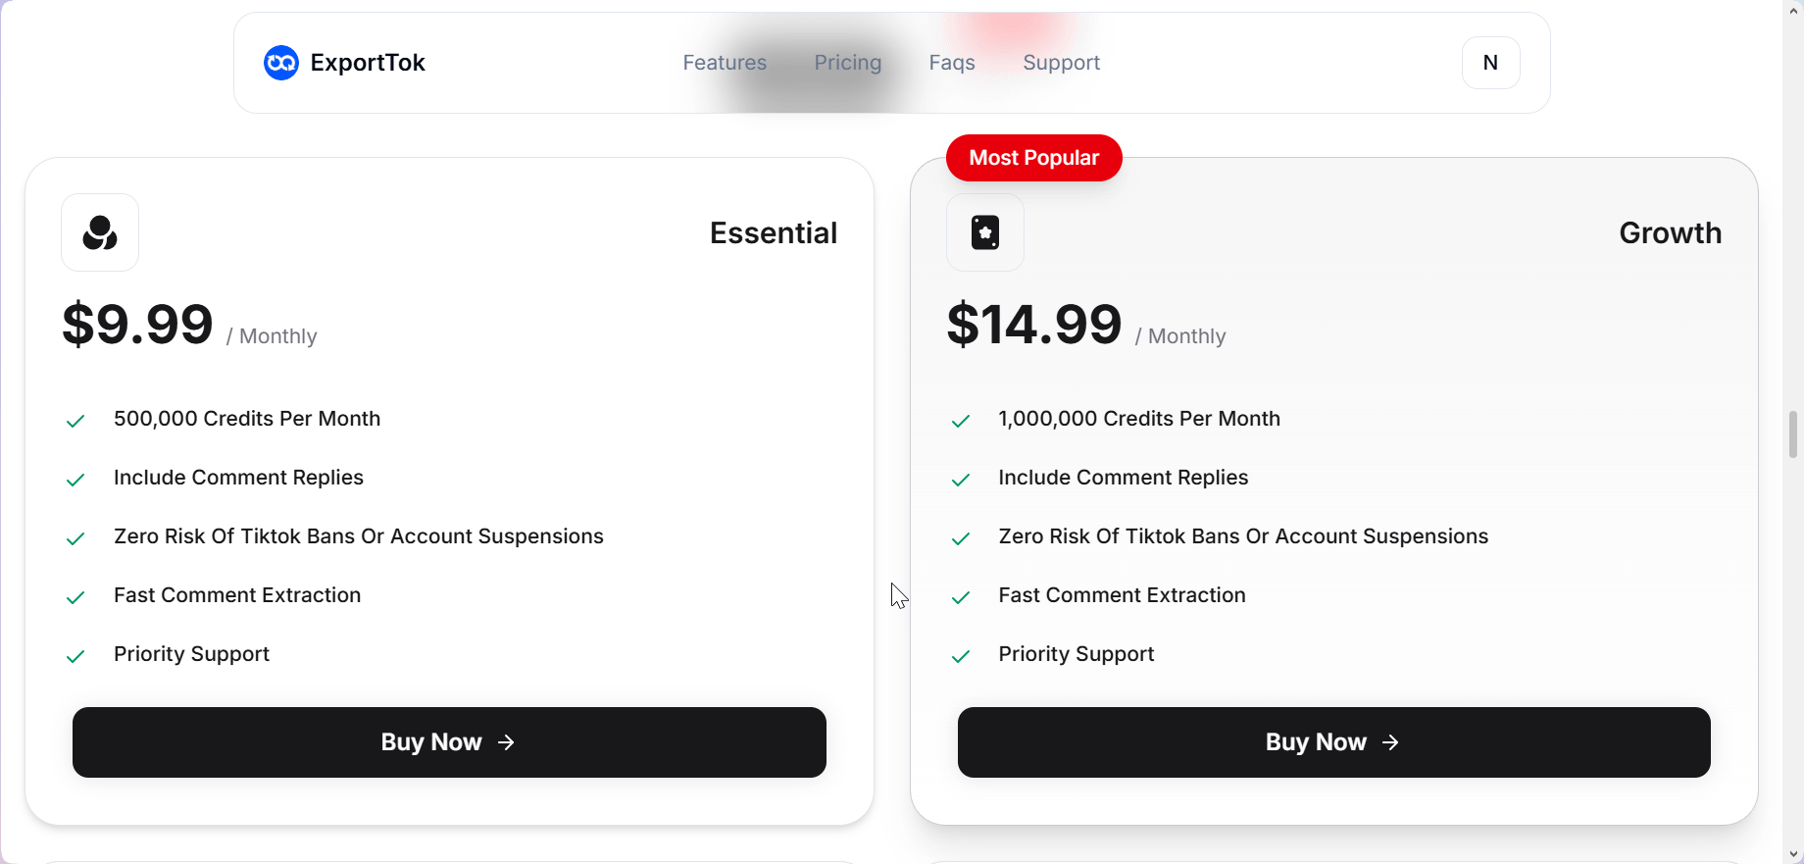Open the Features section
Image resolution: width=1804 pixels, height=864 pixels.
coord(724,62)
